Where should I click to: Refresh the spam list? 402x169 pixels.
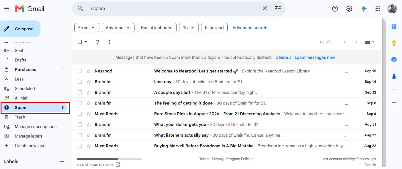click(x=98, y=42)
